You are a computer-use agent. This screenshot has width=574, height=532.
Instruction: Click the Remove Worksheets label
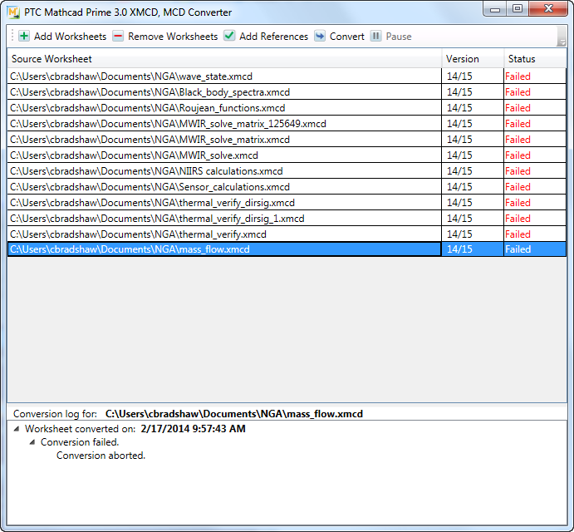[x=173, y=37]
